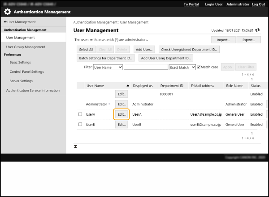Click the gear icon in Authentication Management header
269x197 pixels.
pyautogui.click(x=8, y=12)
